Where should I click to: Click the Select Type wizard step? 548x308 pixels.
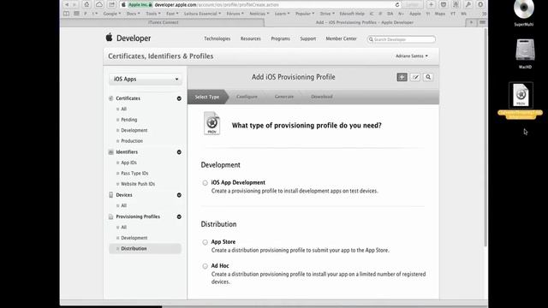click(207, 97)
